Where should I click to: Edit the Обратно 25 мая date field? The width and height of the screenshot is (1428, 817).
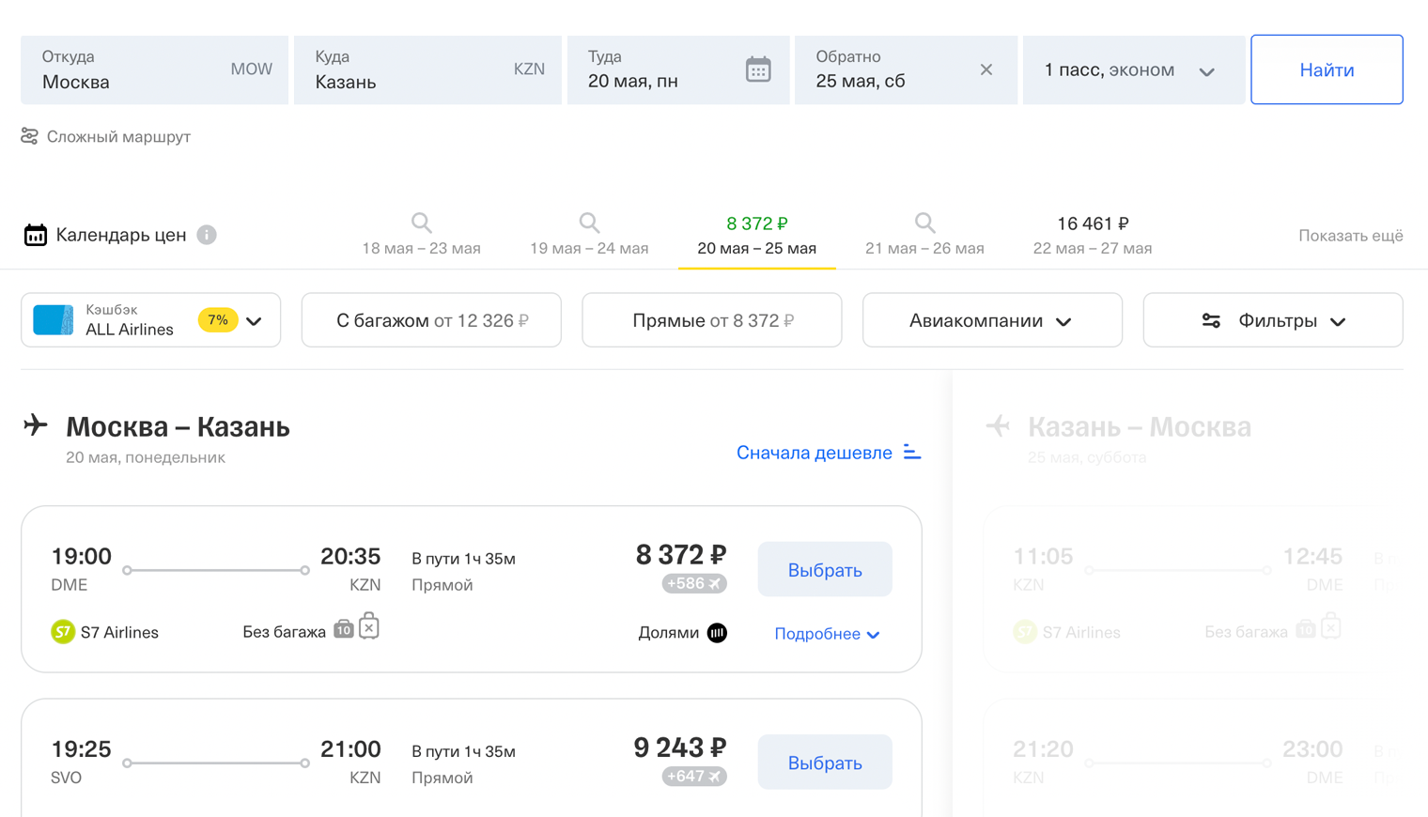(906, 69)
